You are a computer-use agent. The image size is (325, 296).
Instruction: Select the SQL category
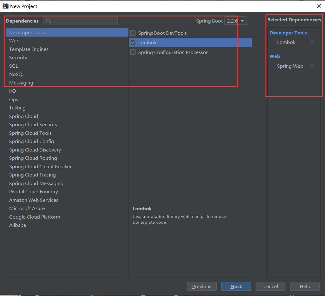coord(67,66)
